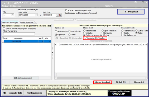This screenshot has height=97, width=149.
Task: Sort by Qtde. Itens column header
Action: coord(126,45)
